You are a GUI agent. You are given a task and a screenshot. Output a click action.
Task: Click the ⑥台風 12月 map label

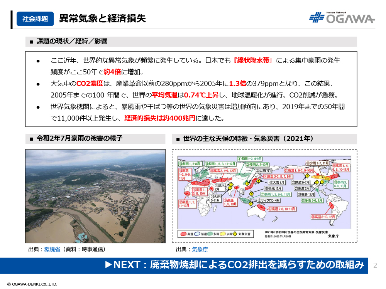click(273, 188)
